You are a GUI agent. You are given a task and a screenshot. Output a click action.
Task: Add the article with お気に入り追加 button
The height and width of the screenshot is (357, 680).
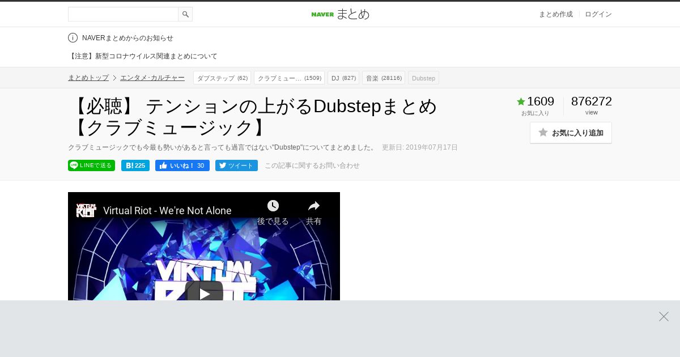point(571,133)
